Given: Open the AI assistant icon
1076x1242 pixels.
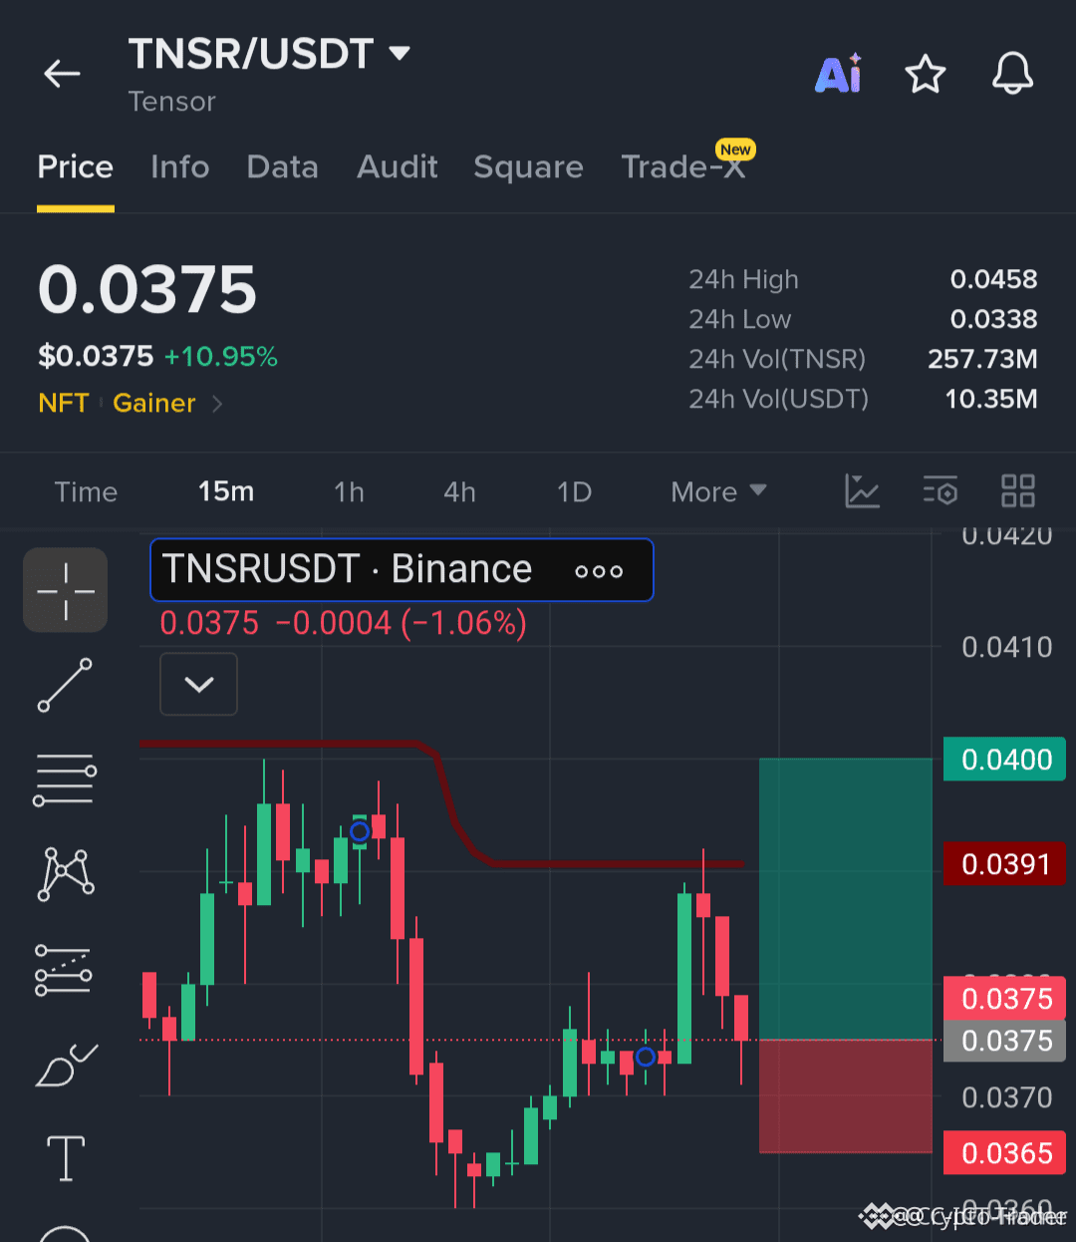Looking at the screenshot, I should pos(839,74).
